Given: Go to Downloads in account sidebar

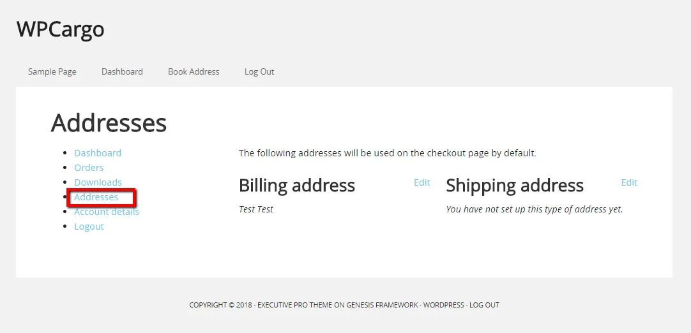Looking at the screenshot, I should point(98,182).
